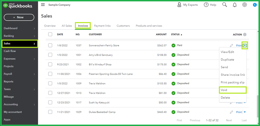Open action dropdown for Dukes Basketball Camp
The width and height of the screenshot is (260, 126).
pyautogui.click(x=245, y=112)
